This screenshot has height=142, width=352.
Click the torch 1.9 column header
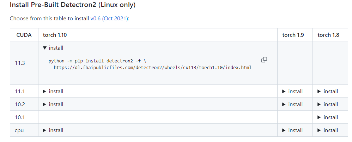293,35
